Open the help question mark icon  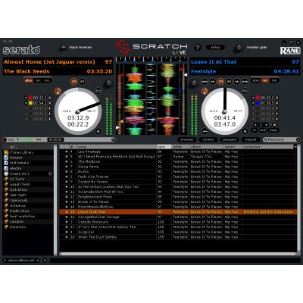click(198, 48)
